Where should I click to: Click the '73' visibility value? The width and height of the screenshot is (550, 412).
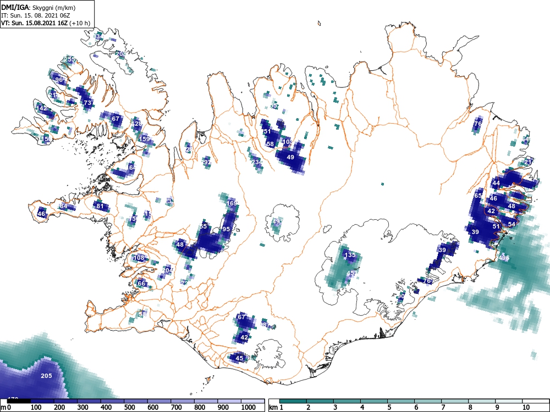pyautogui.click(x=87, y=103)
